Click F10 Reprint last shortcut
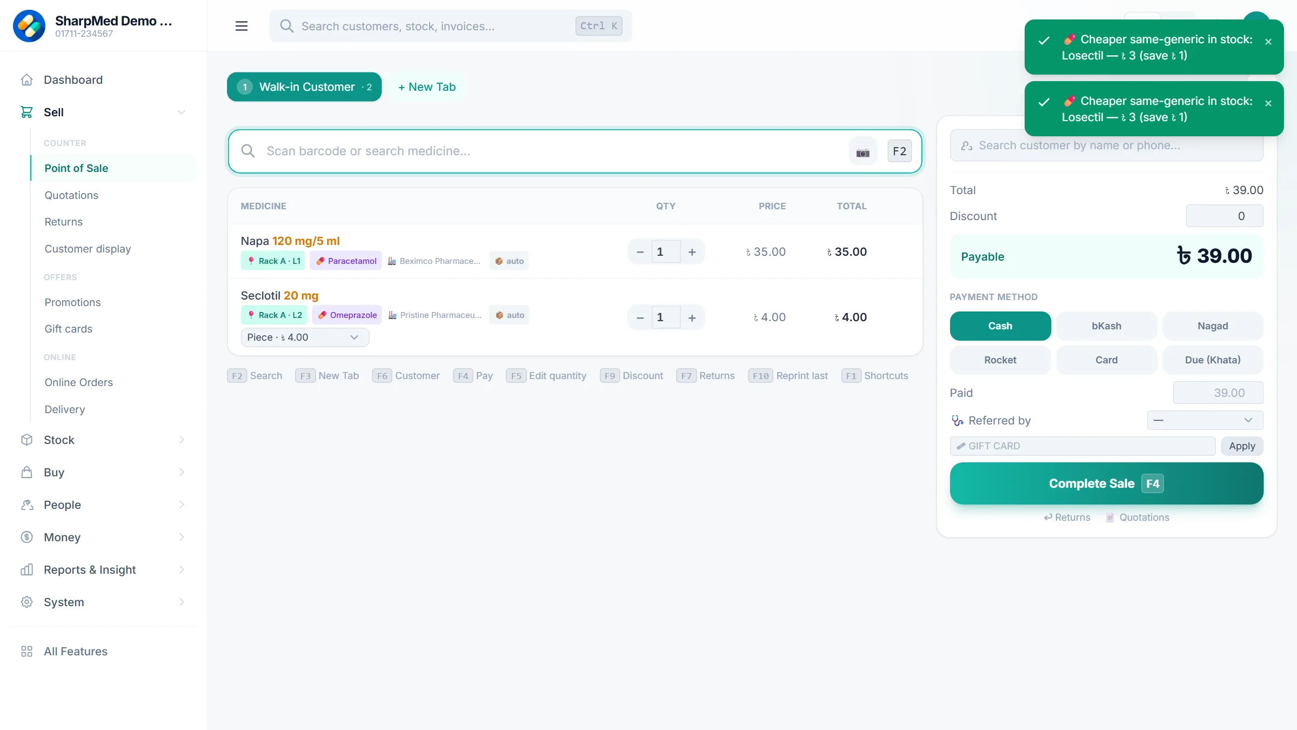Screen dimensions: 1297x730 coord(788,376)
